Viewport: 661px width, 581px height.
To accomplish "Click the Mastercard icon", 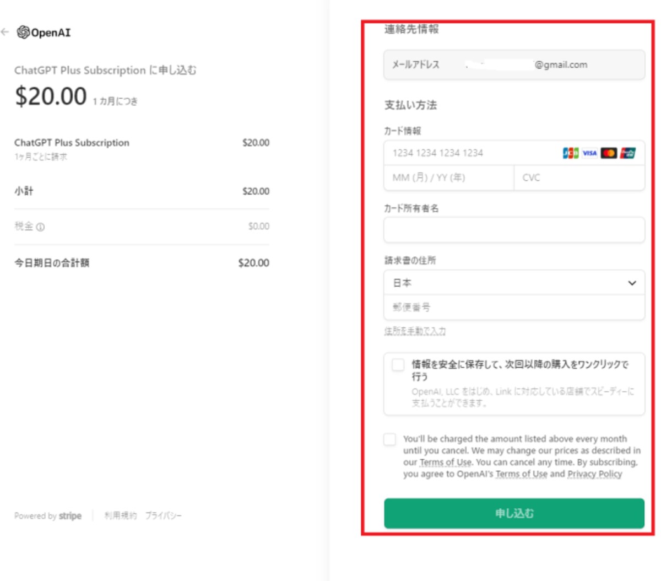I will tap(609, 153).
